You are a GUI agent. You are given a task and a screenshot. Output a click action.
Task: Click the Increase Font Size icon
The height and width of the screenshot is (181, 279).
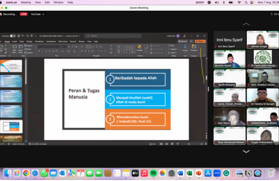click(69, 46)
